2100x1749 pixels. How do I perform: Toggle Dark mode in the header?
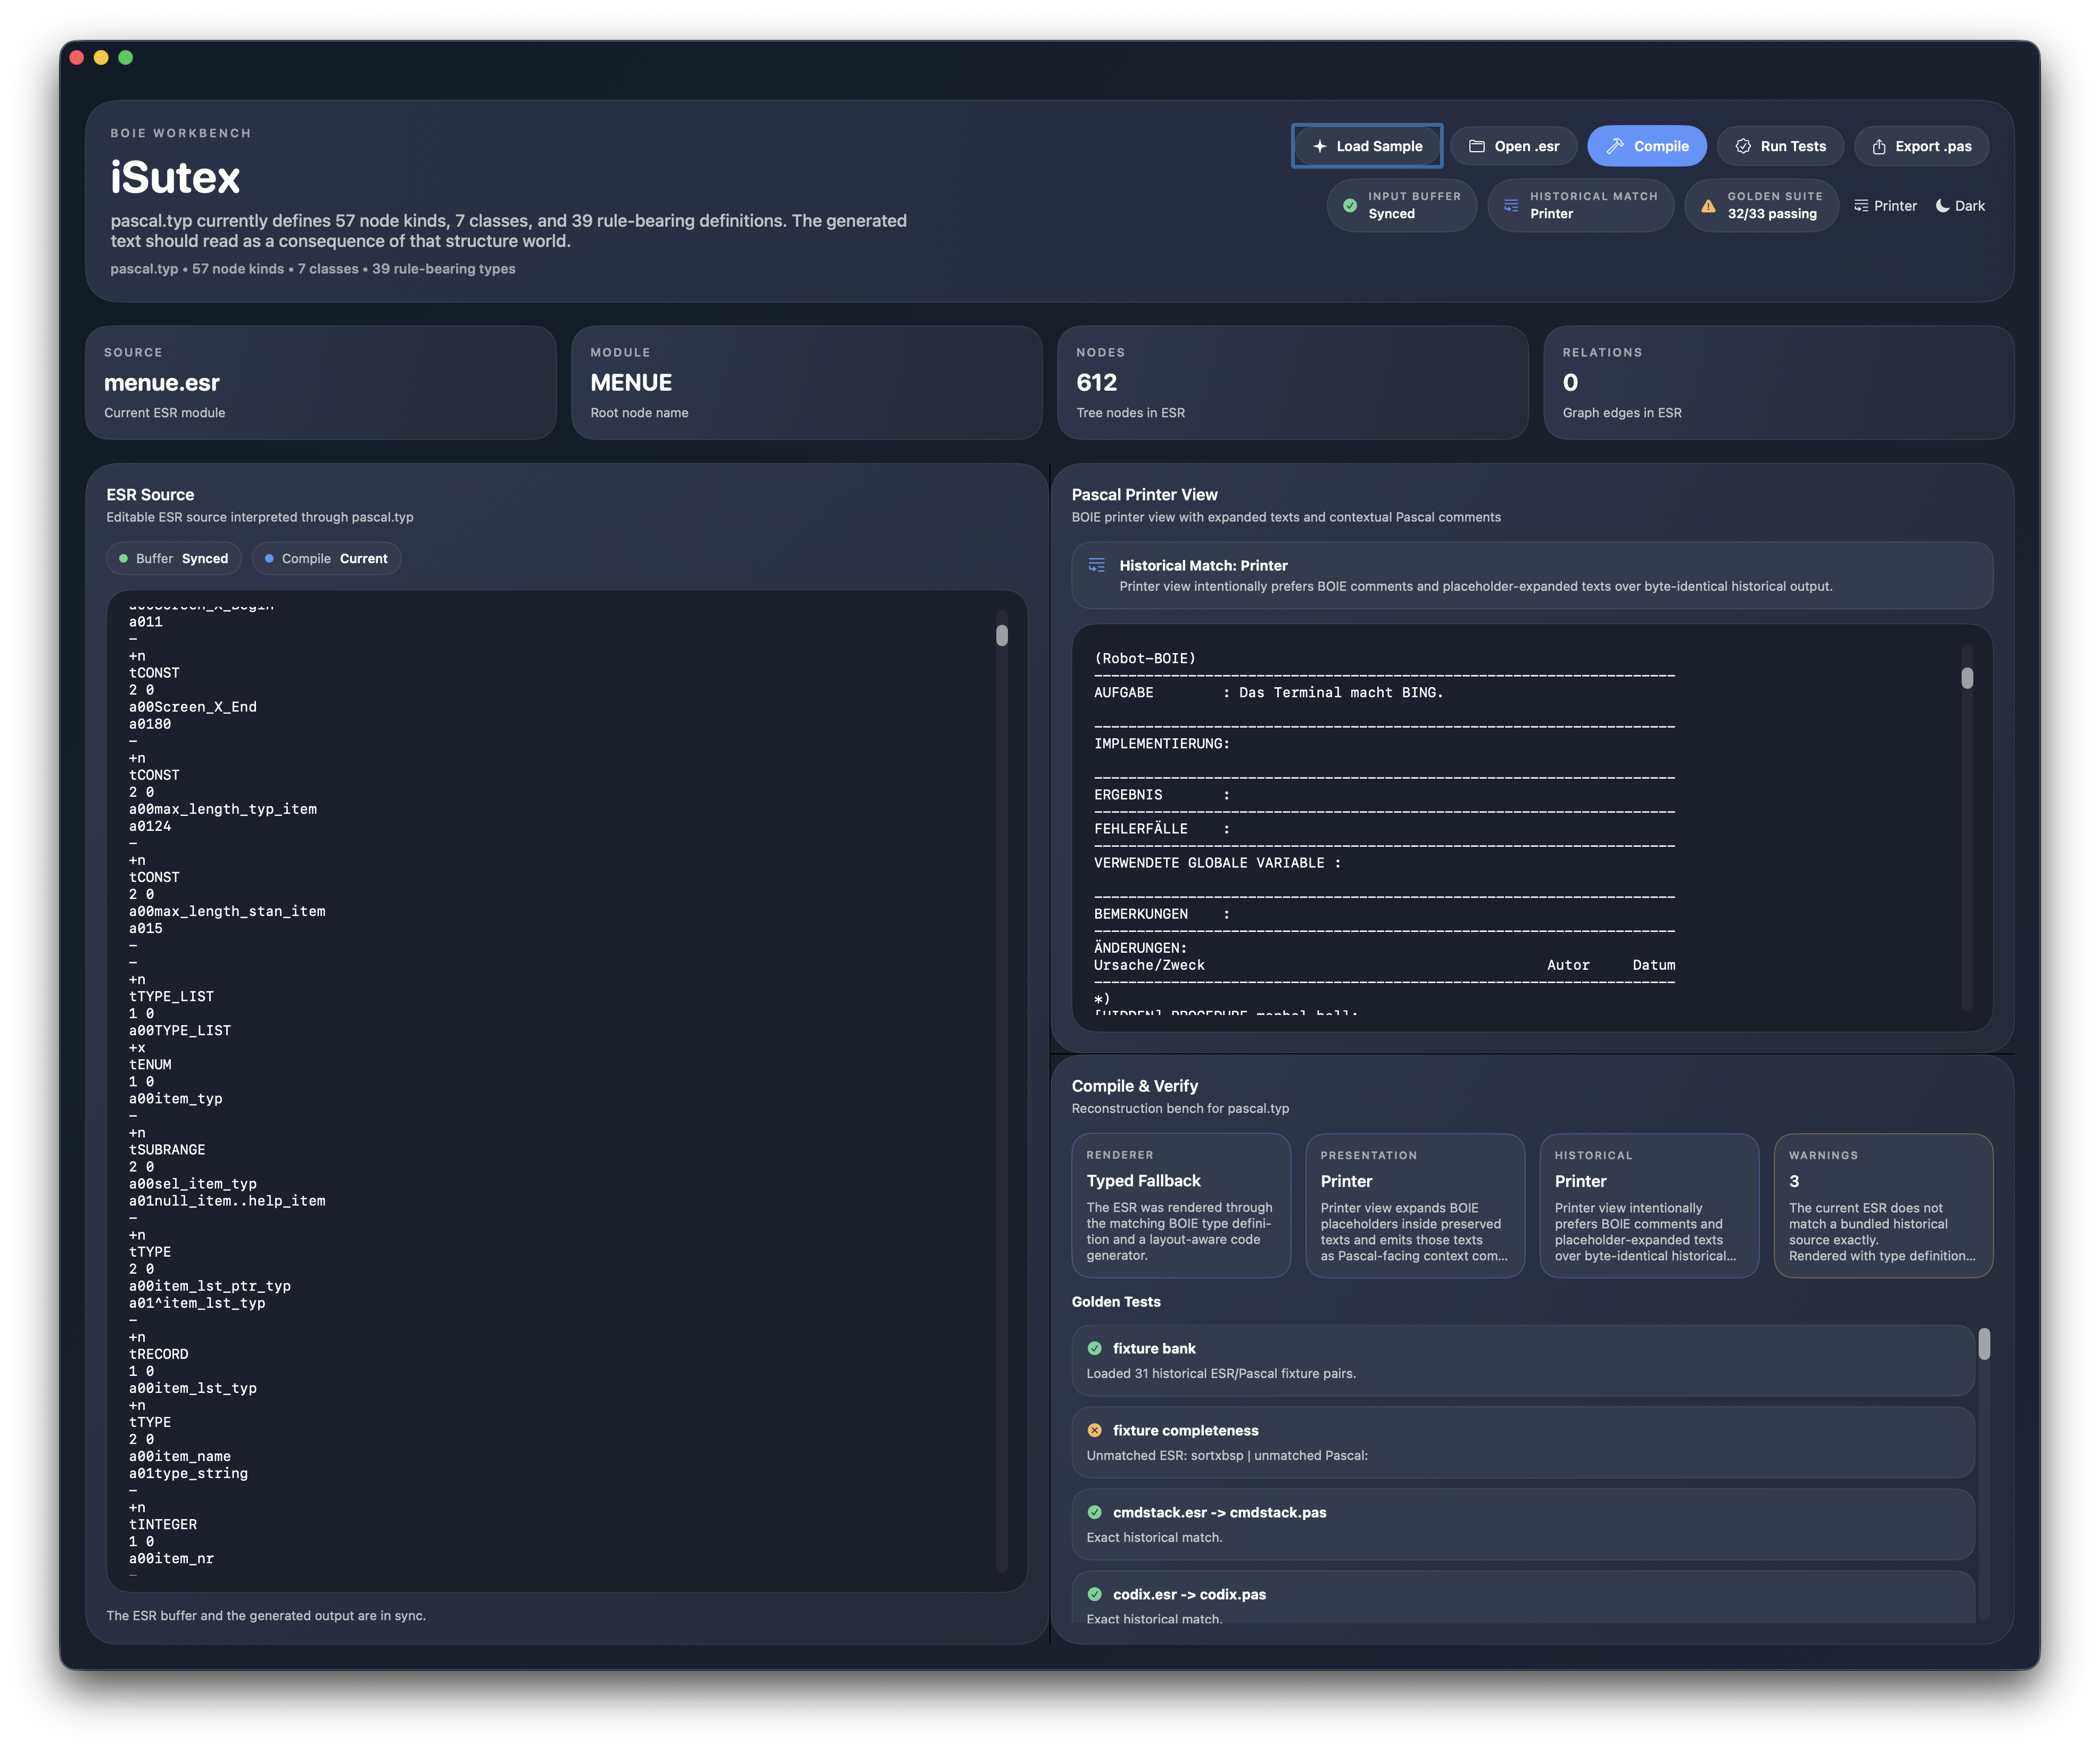[1959, 205]
